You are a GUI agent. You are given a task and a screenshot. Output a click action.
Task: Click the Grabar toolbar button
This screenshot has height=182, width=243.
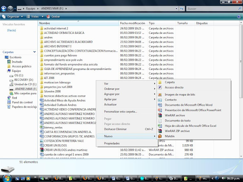point(53,17)
